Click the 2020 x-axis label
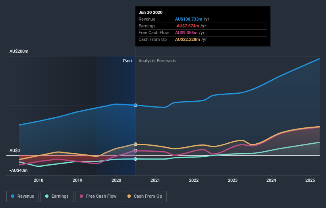 pos(116,180)
